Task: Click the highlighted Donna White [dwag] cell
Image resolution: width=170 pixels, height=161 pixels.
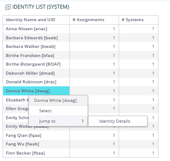Action: (x=36, y=91)
